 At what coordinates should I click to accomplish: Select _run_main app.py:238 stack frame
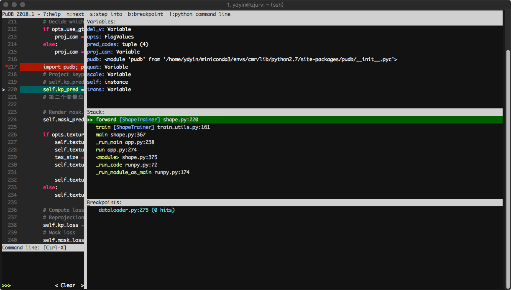tap(125, 142)
